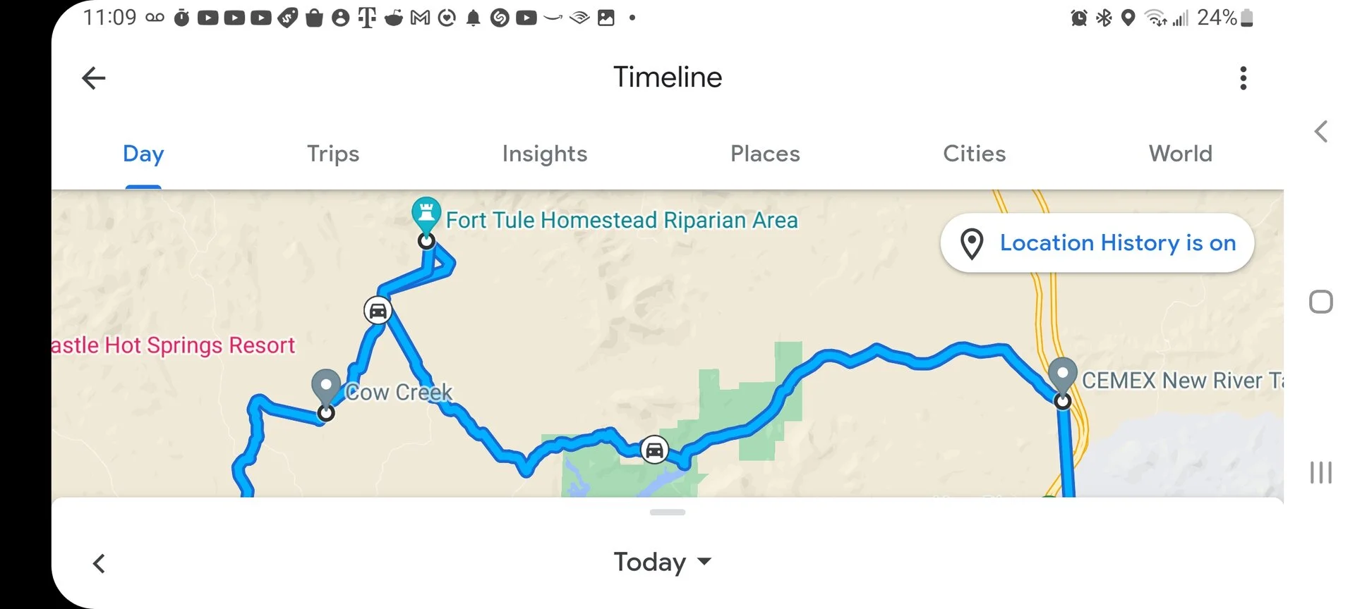1355x609 pixels.
Task: Tap the bottom sheet drag handle
Action: (x=667, y=512)
